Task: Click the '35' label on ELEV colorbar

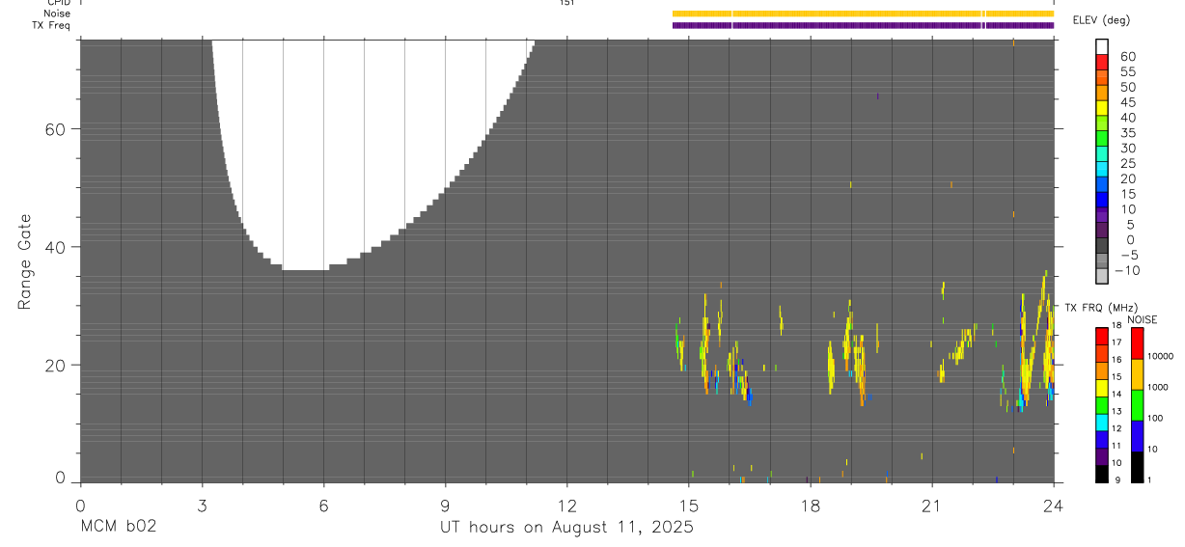Action: 1126,133
